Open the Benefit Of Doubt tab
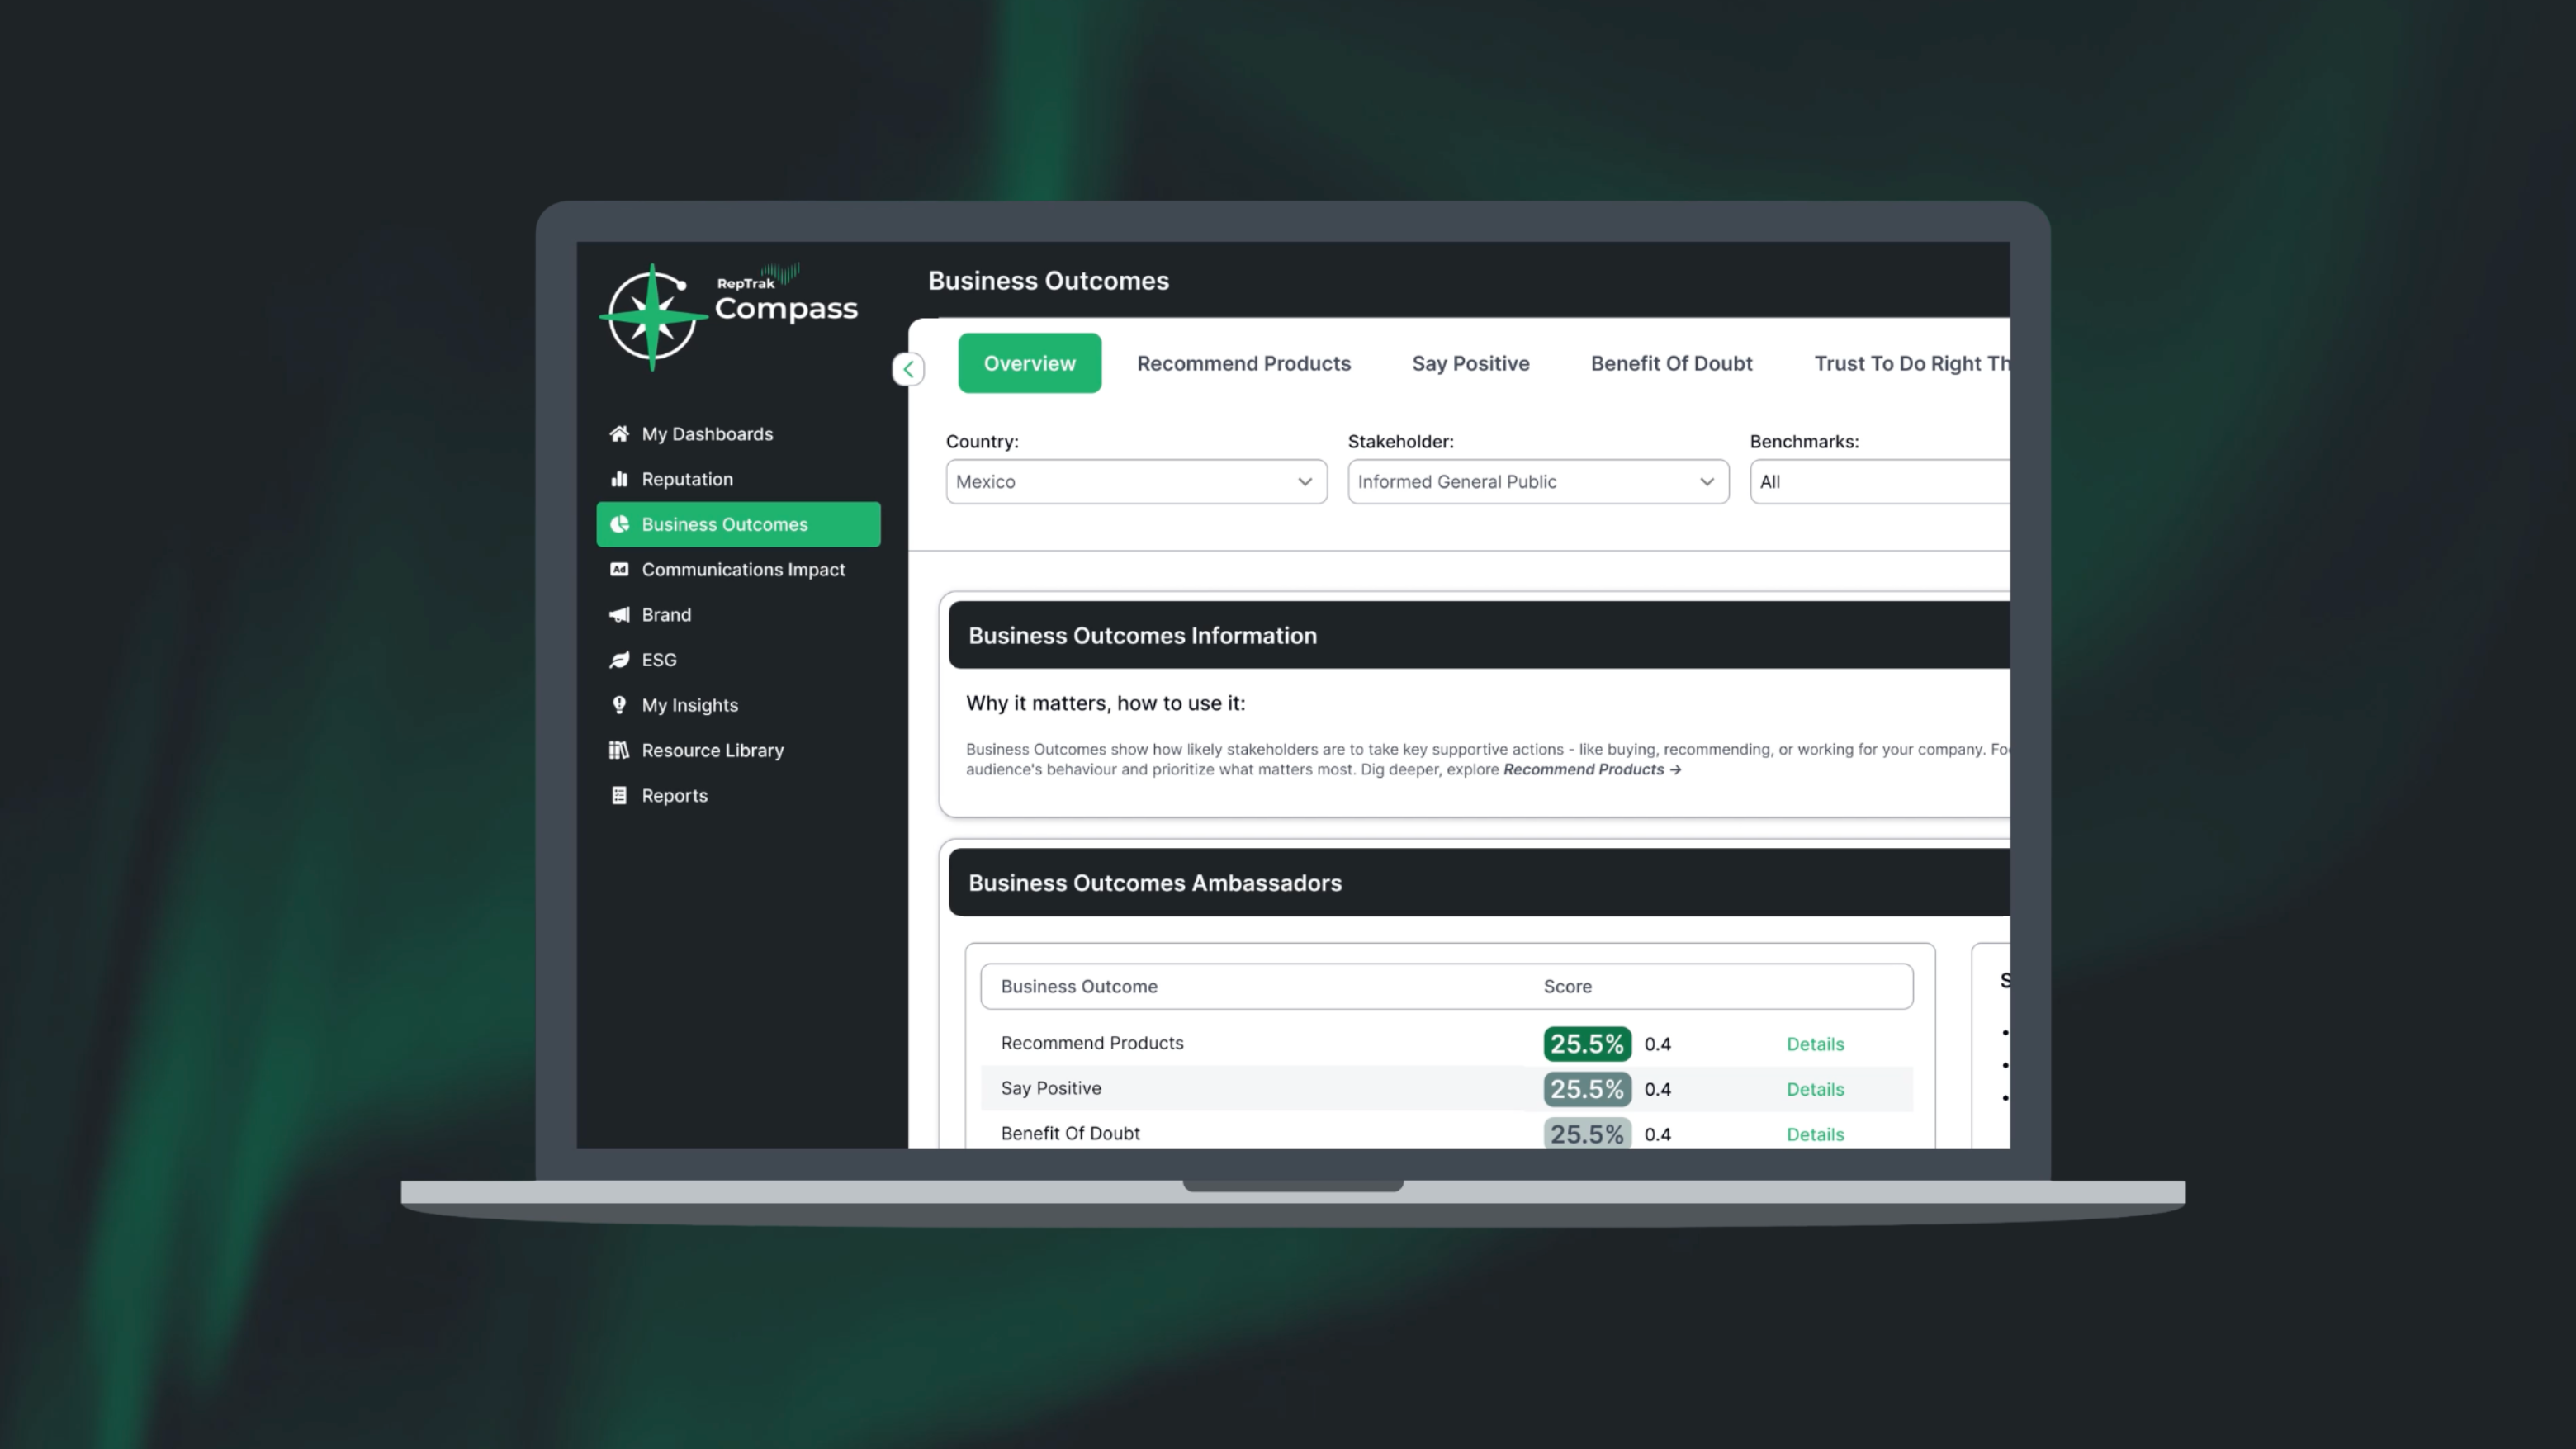 pyautogui.click(x=1671, y=364)
